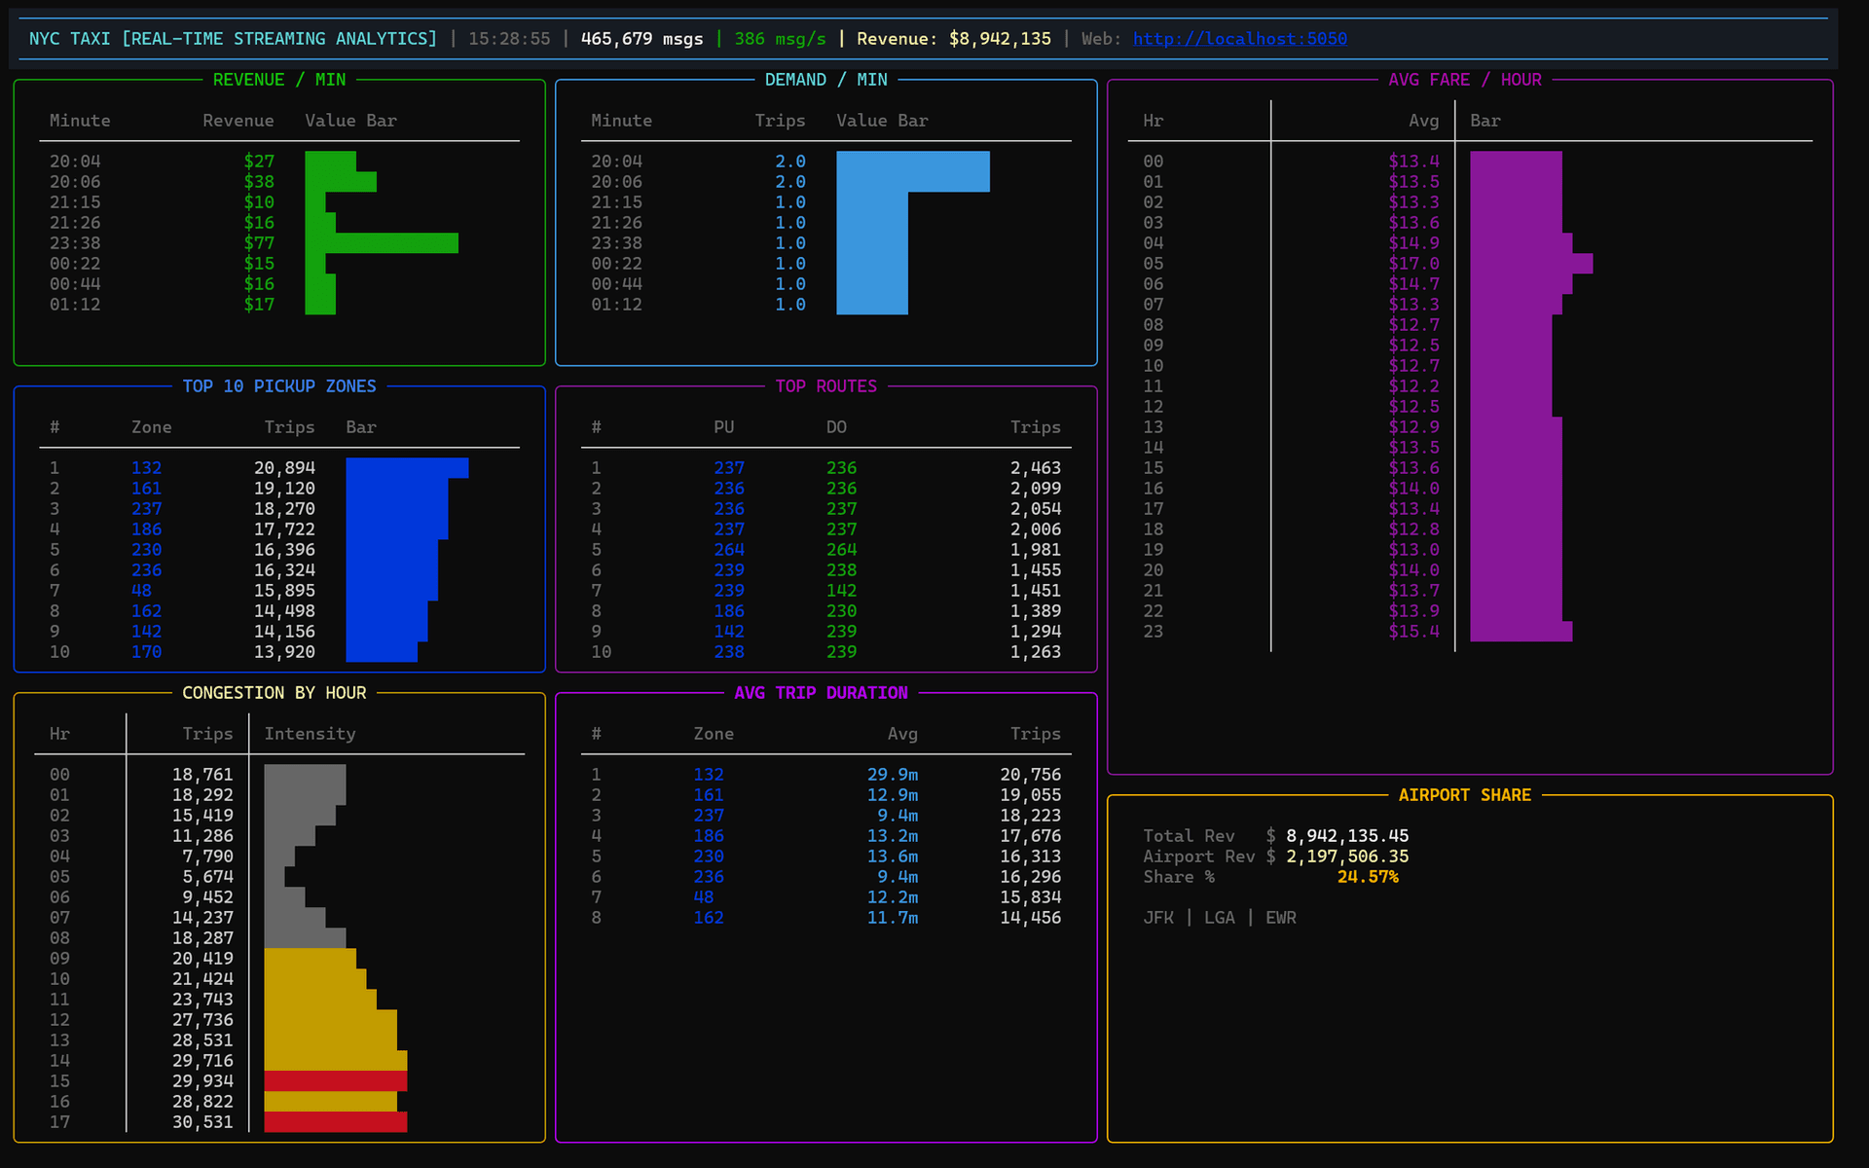This screenshot has height=1168, width=1869.
Task: Click the DEMAND / MIN panel title
Action: point(825,80)
